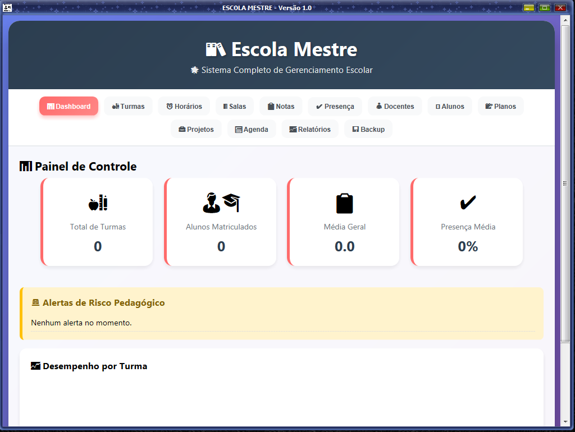Viewport: 575px width, 432px height.
Task: Click the Backup button
Action: (368, 130)
